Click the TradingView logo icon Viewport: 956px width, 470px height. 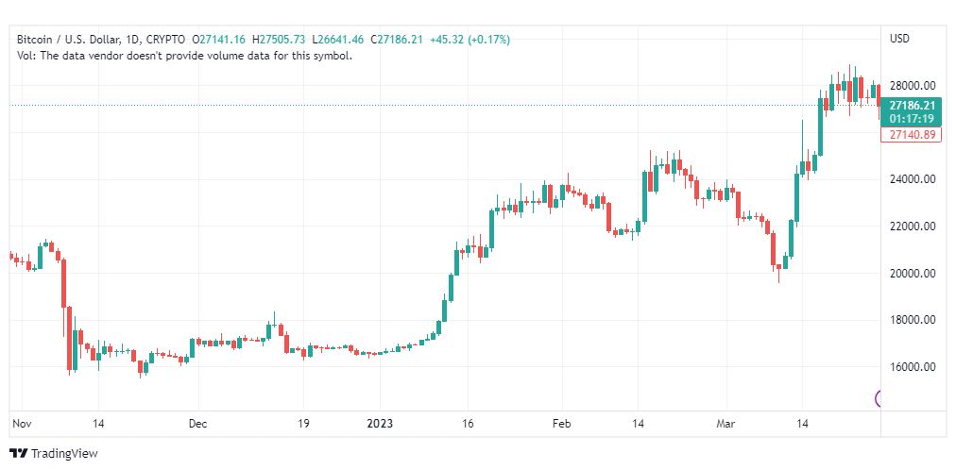click(18, 454)
